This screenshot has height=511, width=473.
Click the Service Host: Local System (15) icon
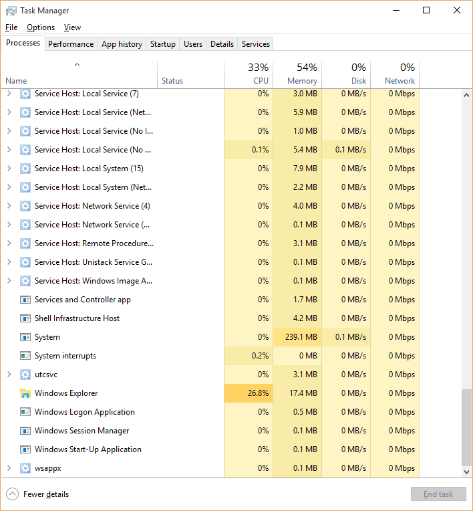pyautogui.click(x=25, y=169)
